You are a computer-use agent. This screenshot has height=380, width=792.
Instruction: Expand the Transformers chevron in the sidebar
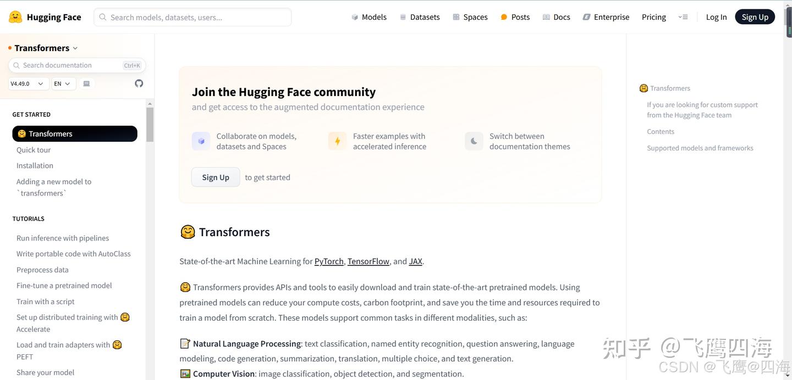[x=75, y=48]
